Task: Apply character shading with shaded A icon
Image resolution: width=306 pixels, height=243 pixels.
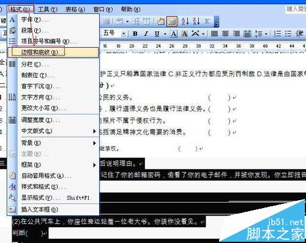Action: pos(185,34)
